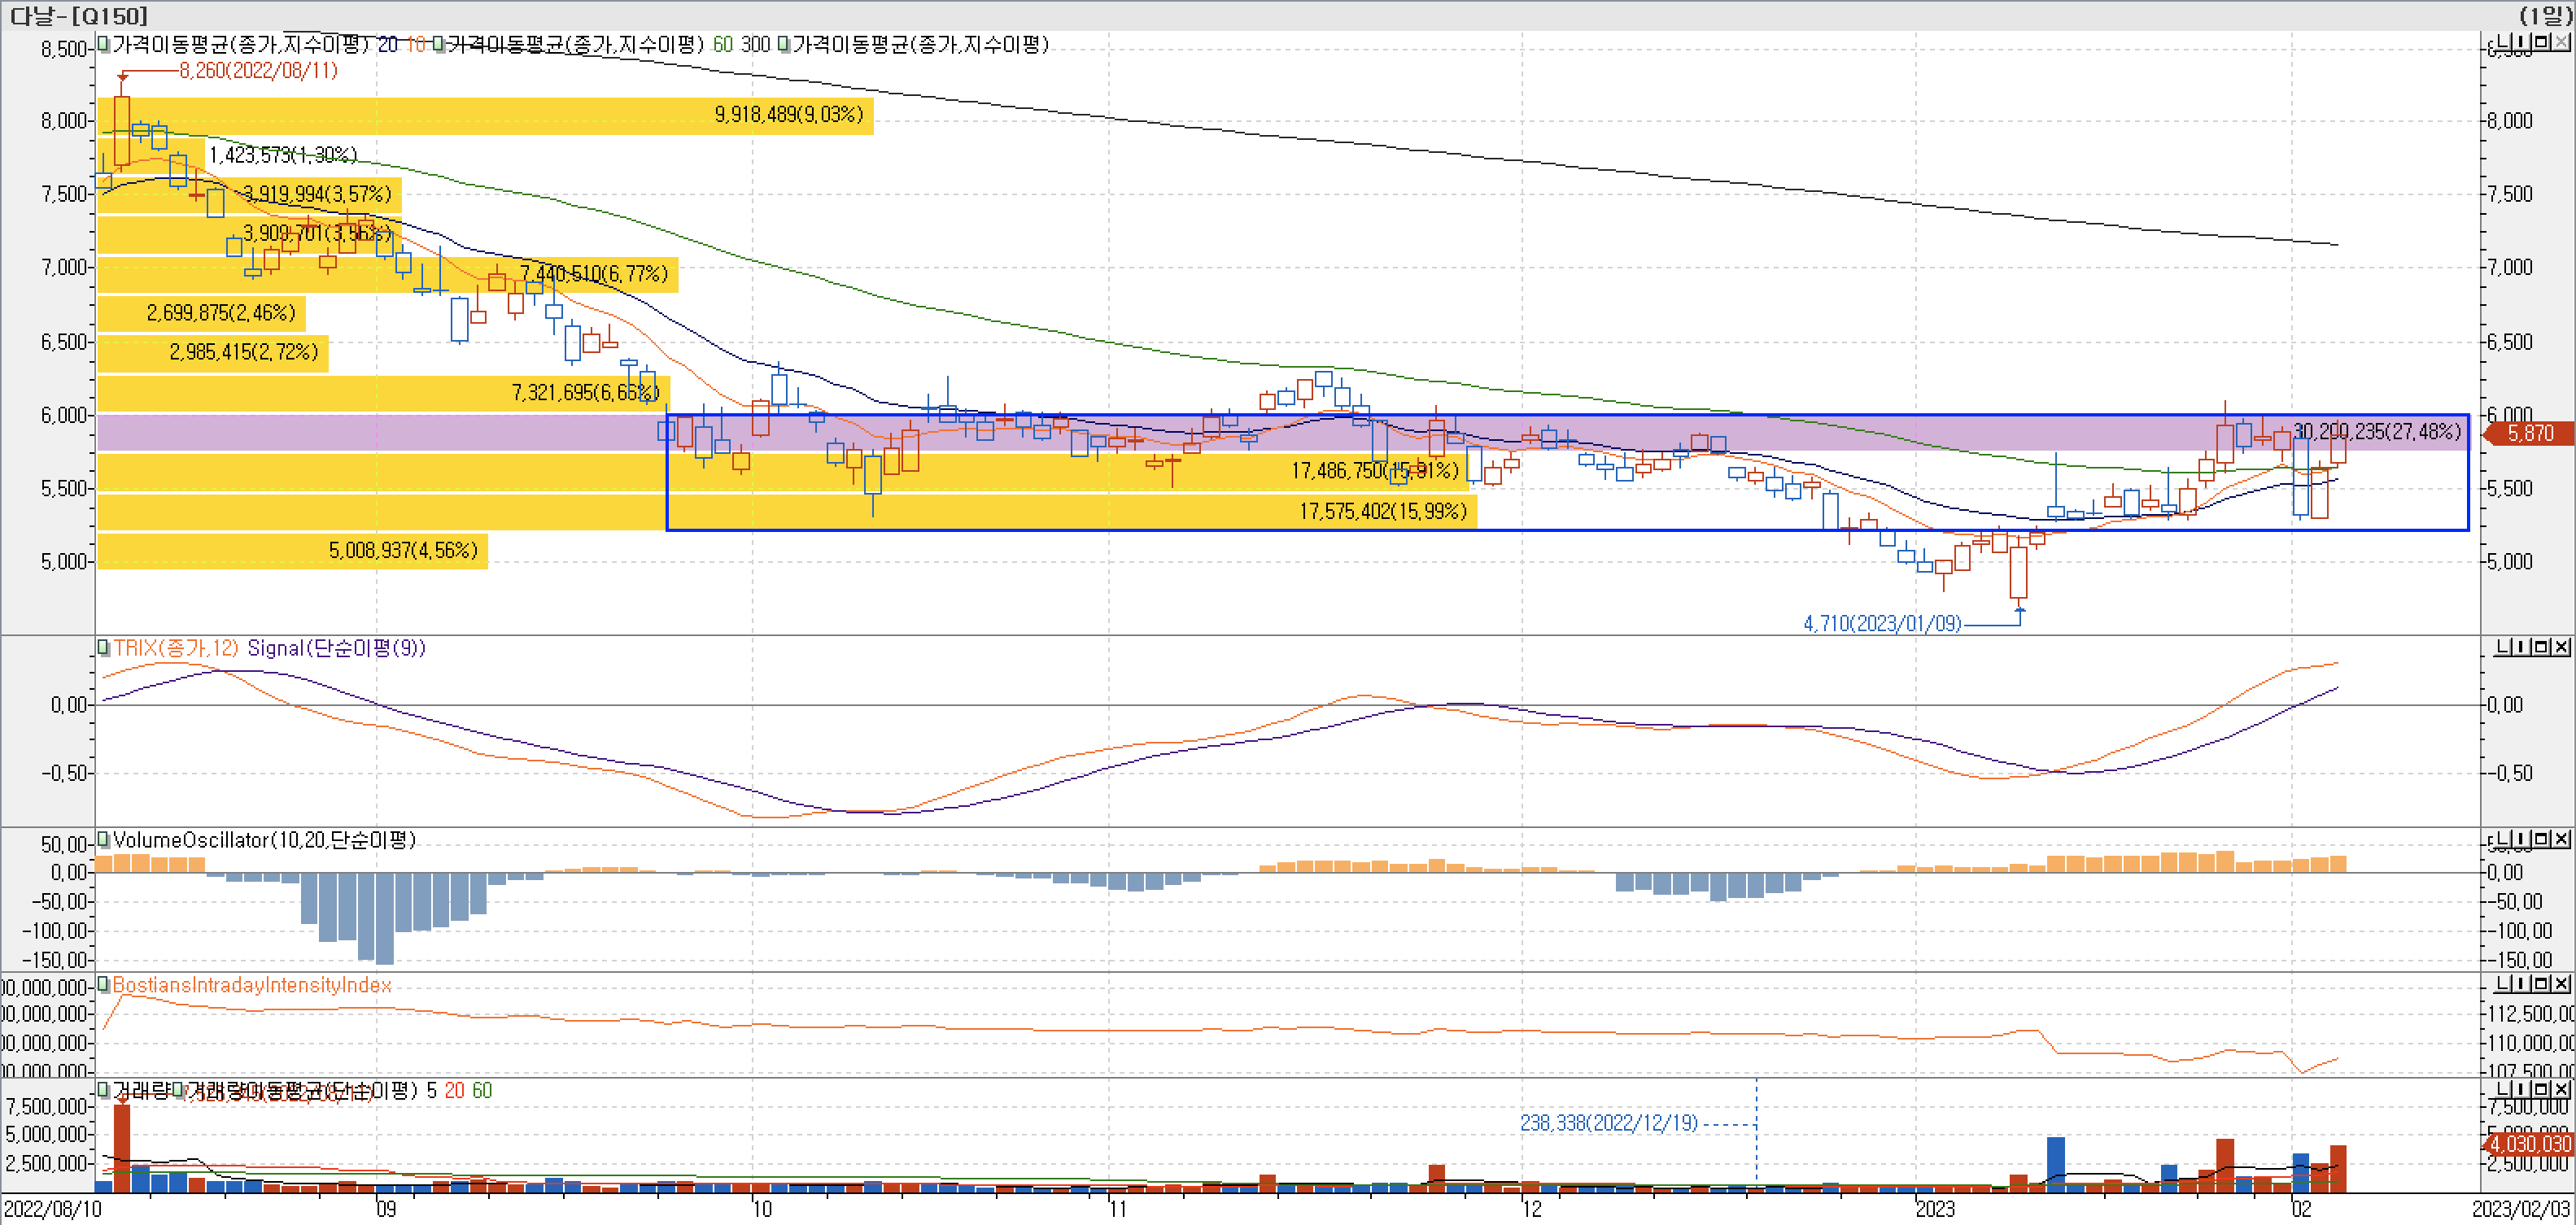Image resolution: width=2576 pixels, height=1225 pixels.
Task: Maximize the volume panel at bottom
Action: [2541, 1088]
